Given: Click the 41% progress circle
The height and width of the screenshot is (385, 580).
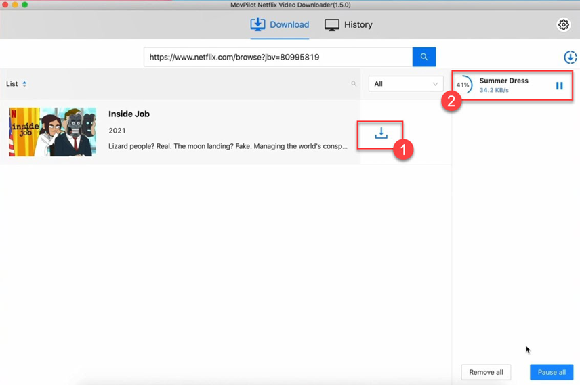Looking at the screenshot, I should tap(463, 85).
